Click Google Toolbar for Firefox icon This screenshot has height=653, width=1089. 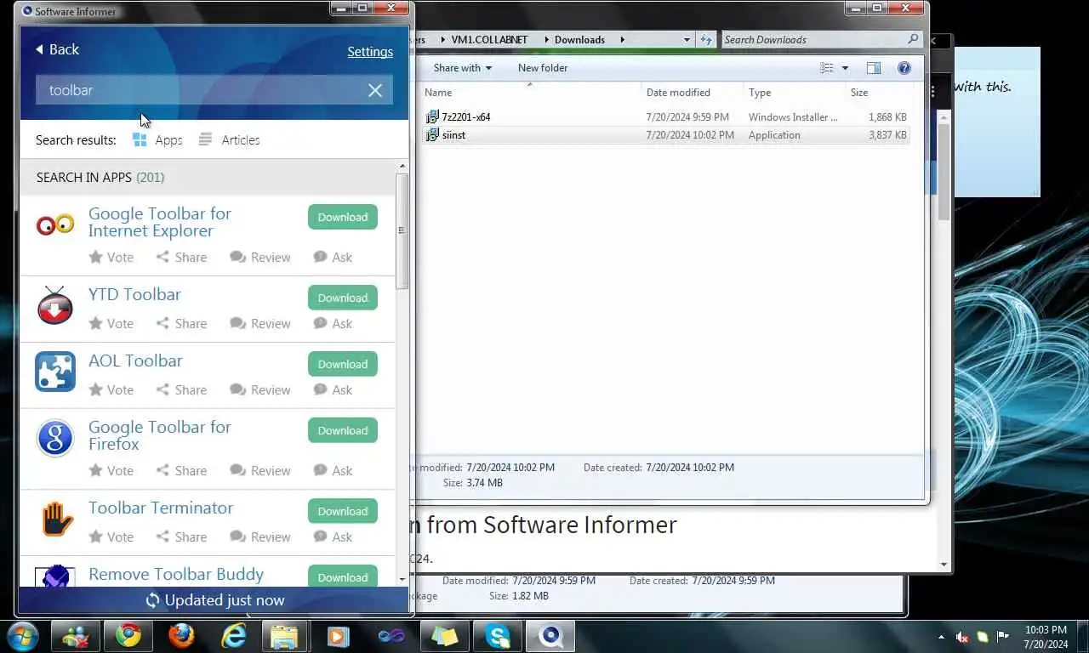[x=55, y=439]
